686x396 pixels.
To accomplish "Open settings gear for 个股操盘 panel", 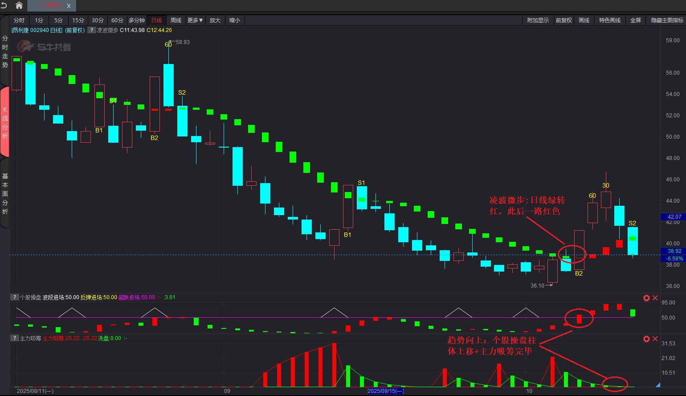I will point(646,298).
